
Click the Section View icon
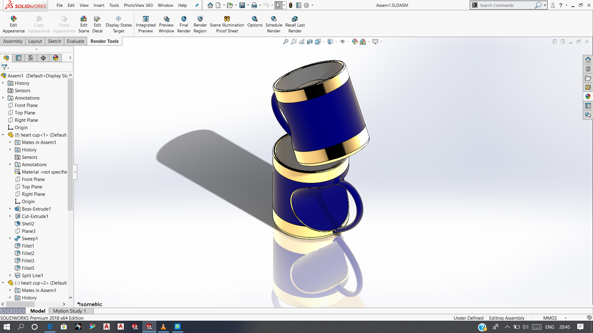[310, 42]
